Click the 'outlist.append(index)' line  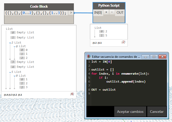pyautogui.click(x=126, y=82)
